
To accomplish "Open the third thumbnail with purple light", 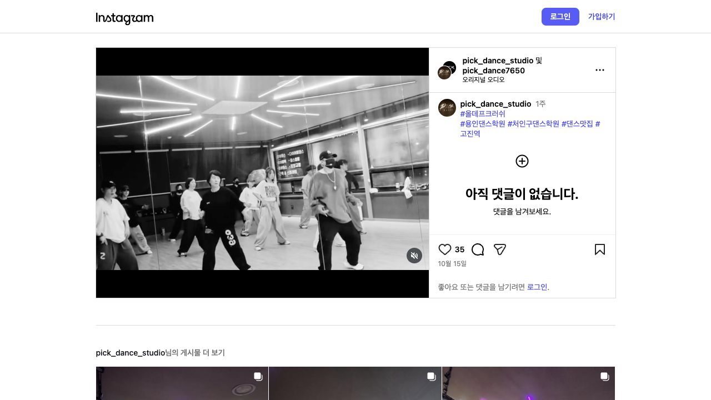I will [528, 383].
